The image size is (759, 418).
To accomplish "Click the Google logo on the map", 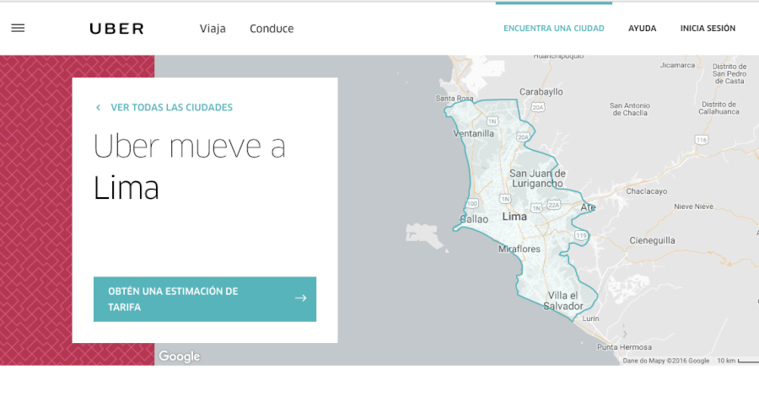I will 179,356.
